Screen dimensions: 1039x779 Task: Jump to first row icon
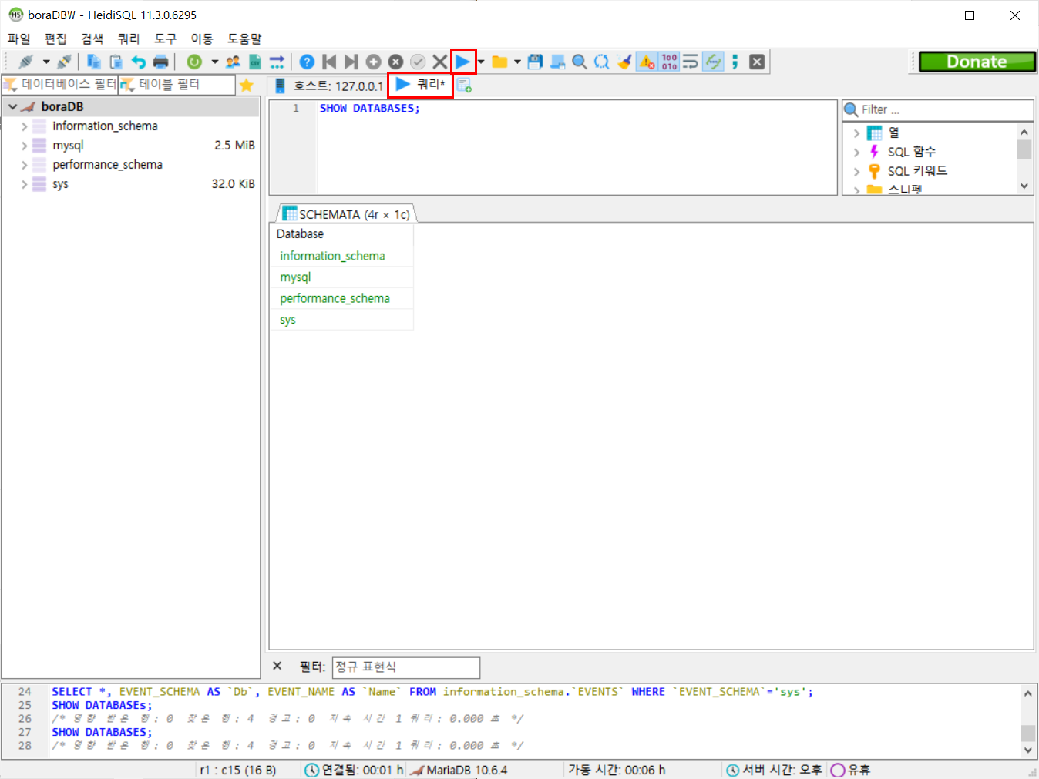[x=329, y=62]
